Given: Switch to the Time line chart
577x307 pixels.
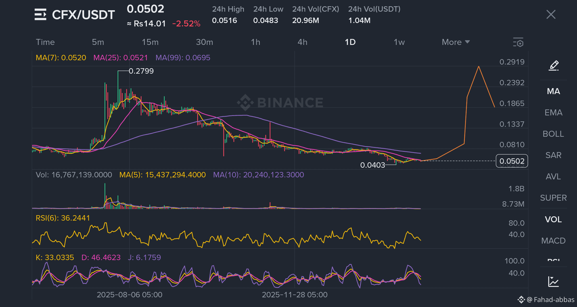Looking at the screenshot, I should pos(45,42).
